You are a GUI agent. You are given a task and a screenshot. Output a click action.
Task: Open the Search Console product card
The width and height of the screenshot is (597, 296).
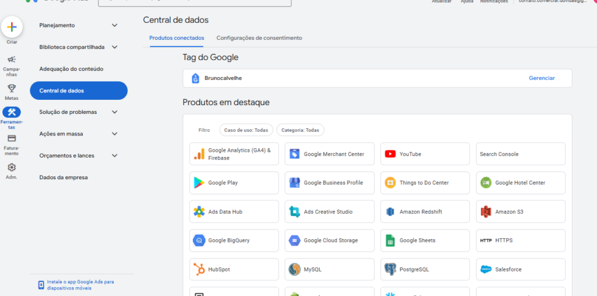[x=521, y=154]
